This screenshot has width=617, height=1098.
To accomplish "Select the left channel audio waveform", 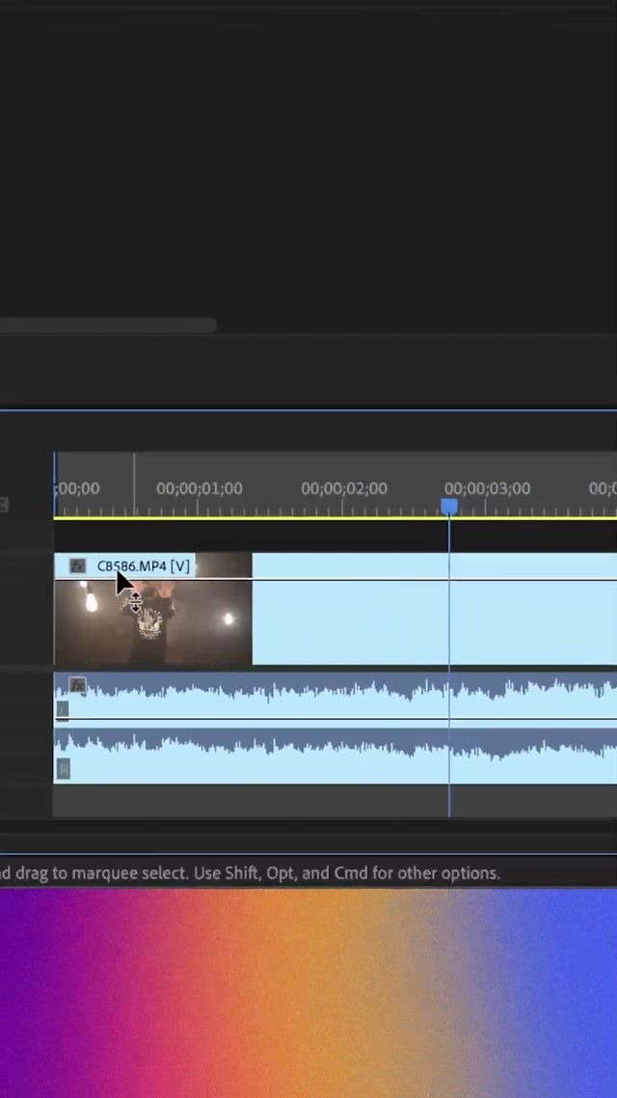I will coord(289,697).
